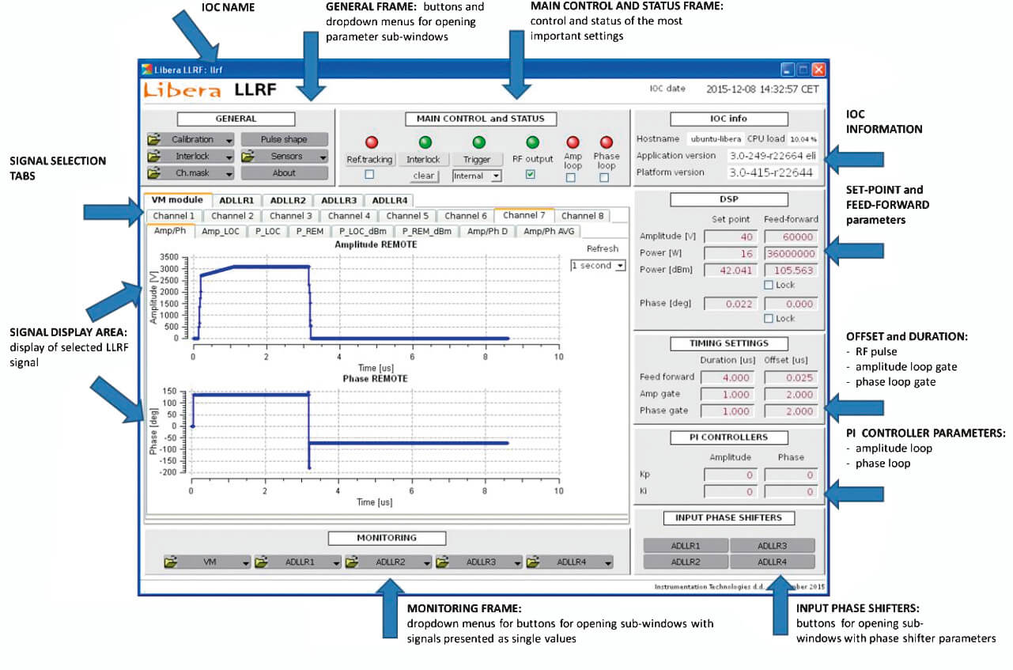
Task: Open the VM monitoring folder icon
Action: [x=172, y=562]
